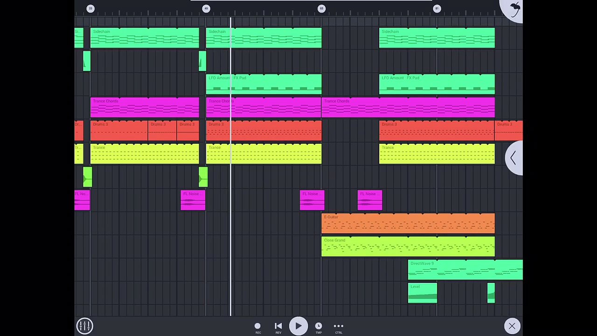Select yellow Trance clip at bar 33
597x336 pixels.
(145, 154)
